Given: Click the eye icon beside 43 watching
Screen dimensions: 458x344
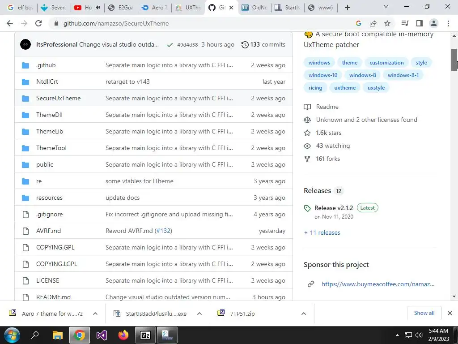Looking at the screenshot, I should click(307, 146).
